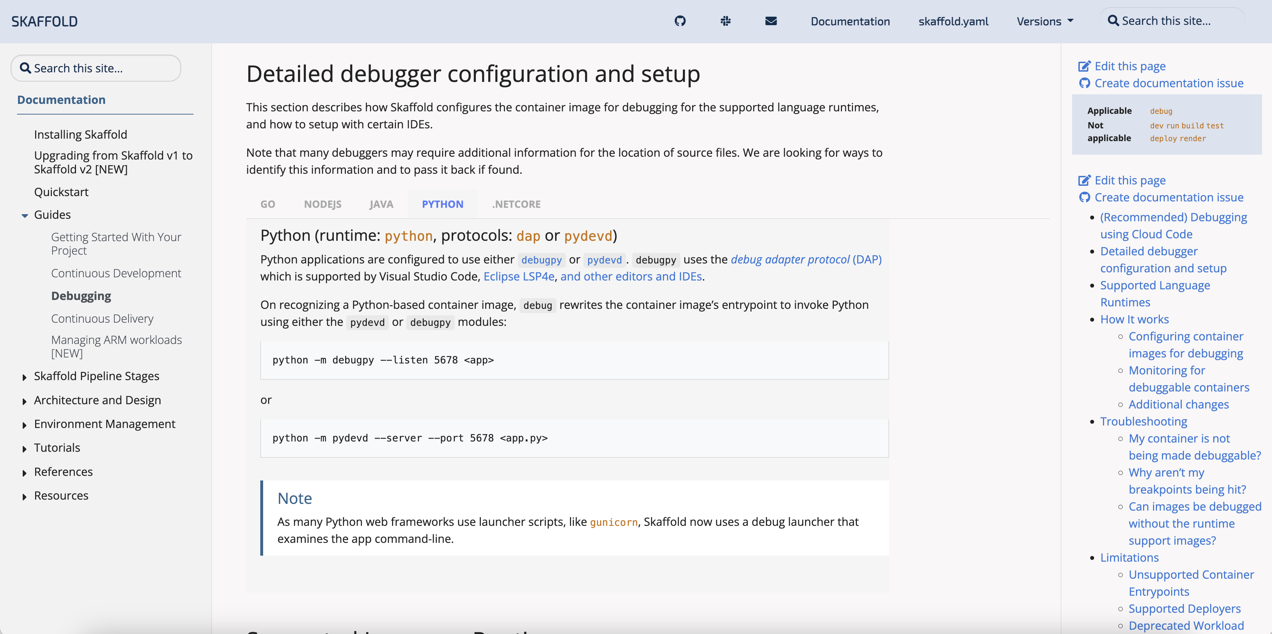This screenshot has height=634, width=1272.
Task: Open the Quickstart page
Action: (61, 192)
